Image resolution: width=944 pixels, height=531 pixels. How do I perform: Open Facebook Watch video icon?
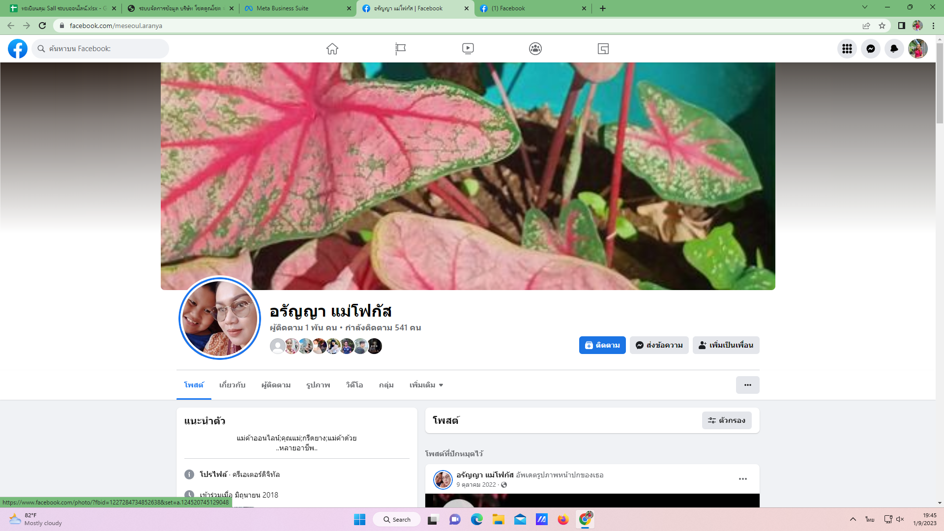[468, 49]
